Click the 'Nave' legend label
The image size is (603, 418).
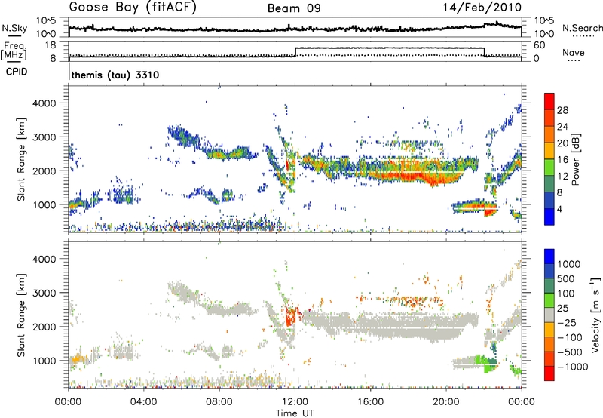574,53
